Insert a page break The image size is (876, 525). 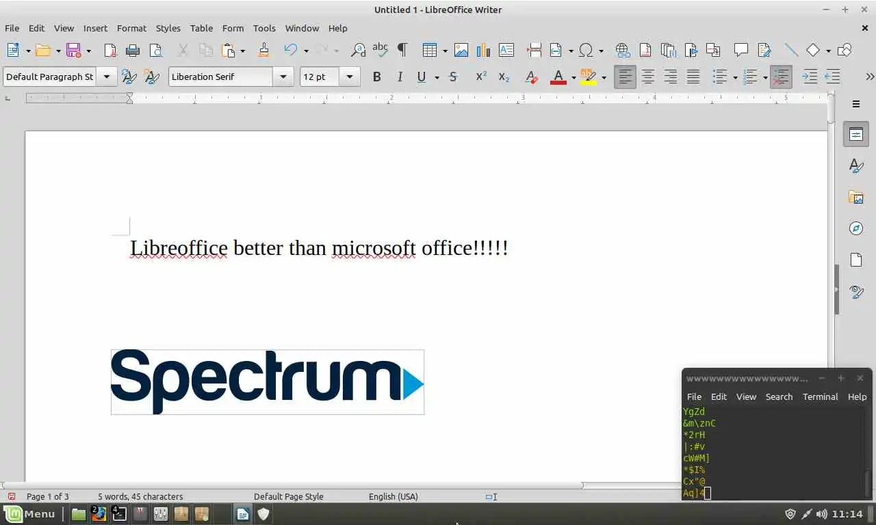click(x=534, y=50)
